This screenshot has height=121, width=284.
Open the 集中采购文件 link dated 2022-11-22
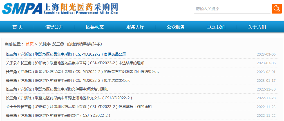[x=58, y=115]
